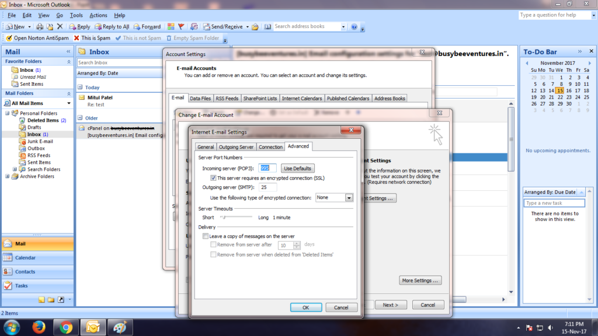Screen dimensions: 598x336
Task: Switch to the Connection tab
Action: [270, 147]
